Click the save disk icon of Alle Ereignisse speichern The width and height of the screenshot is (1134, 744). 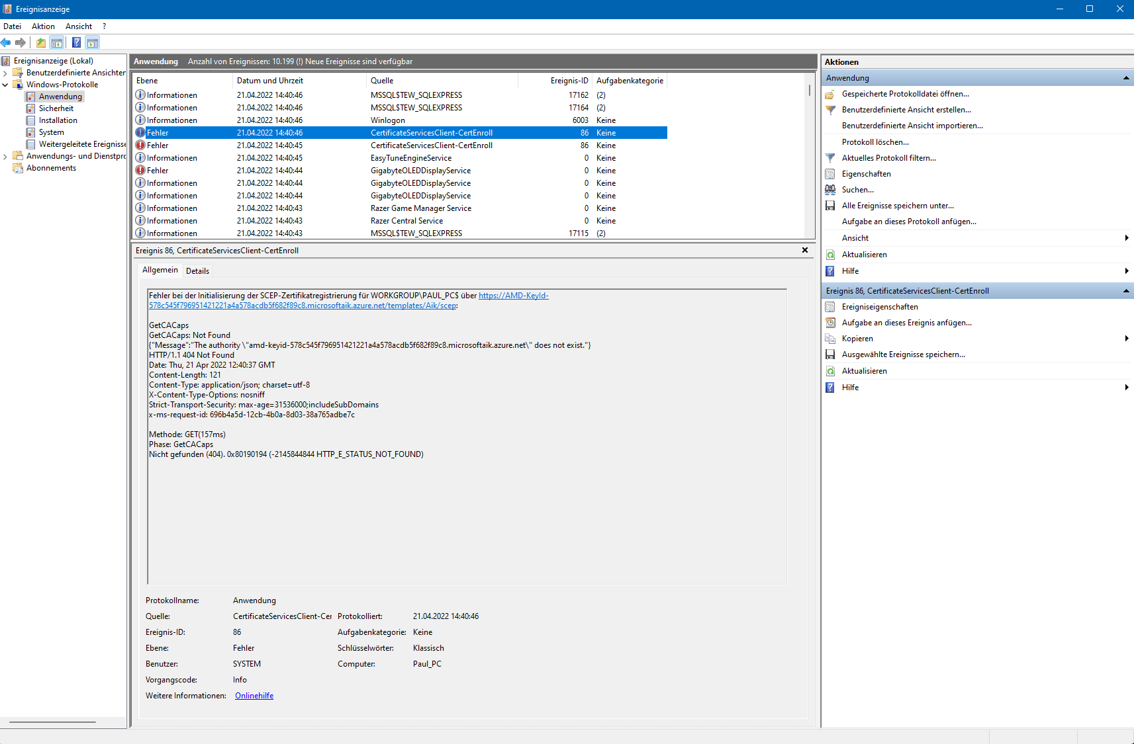pyautogui.click(x=830, y=206)
